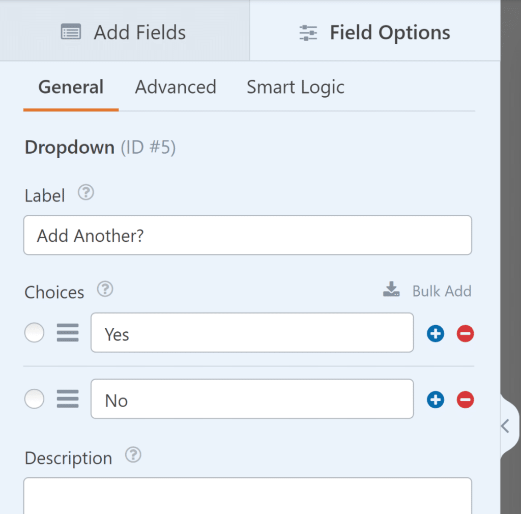The height and width of the screenshot is (514, 521).
Task: Click the Label input with Add Another?
Action: click(247, 236)
